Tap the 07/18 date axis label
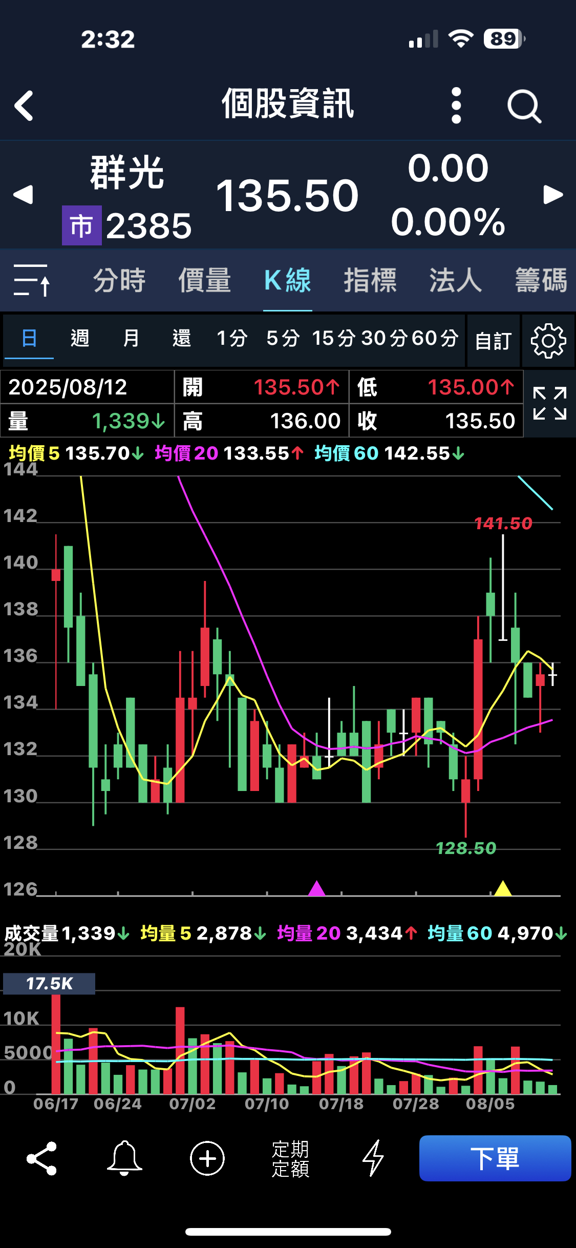This screenshot has width=576, height=1248. pyautogui.click(x=342, y=1104)
